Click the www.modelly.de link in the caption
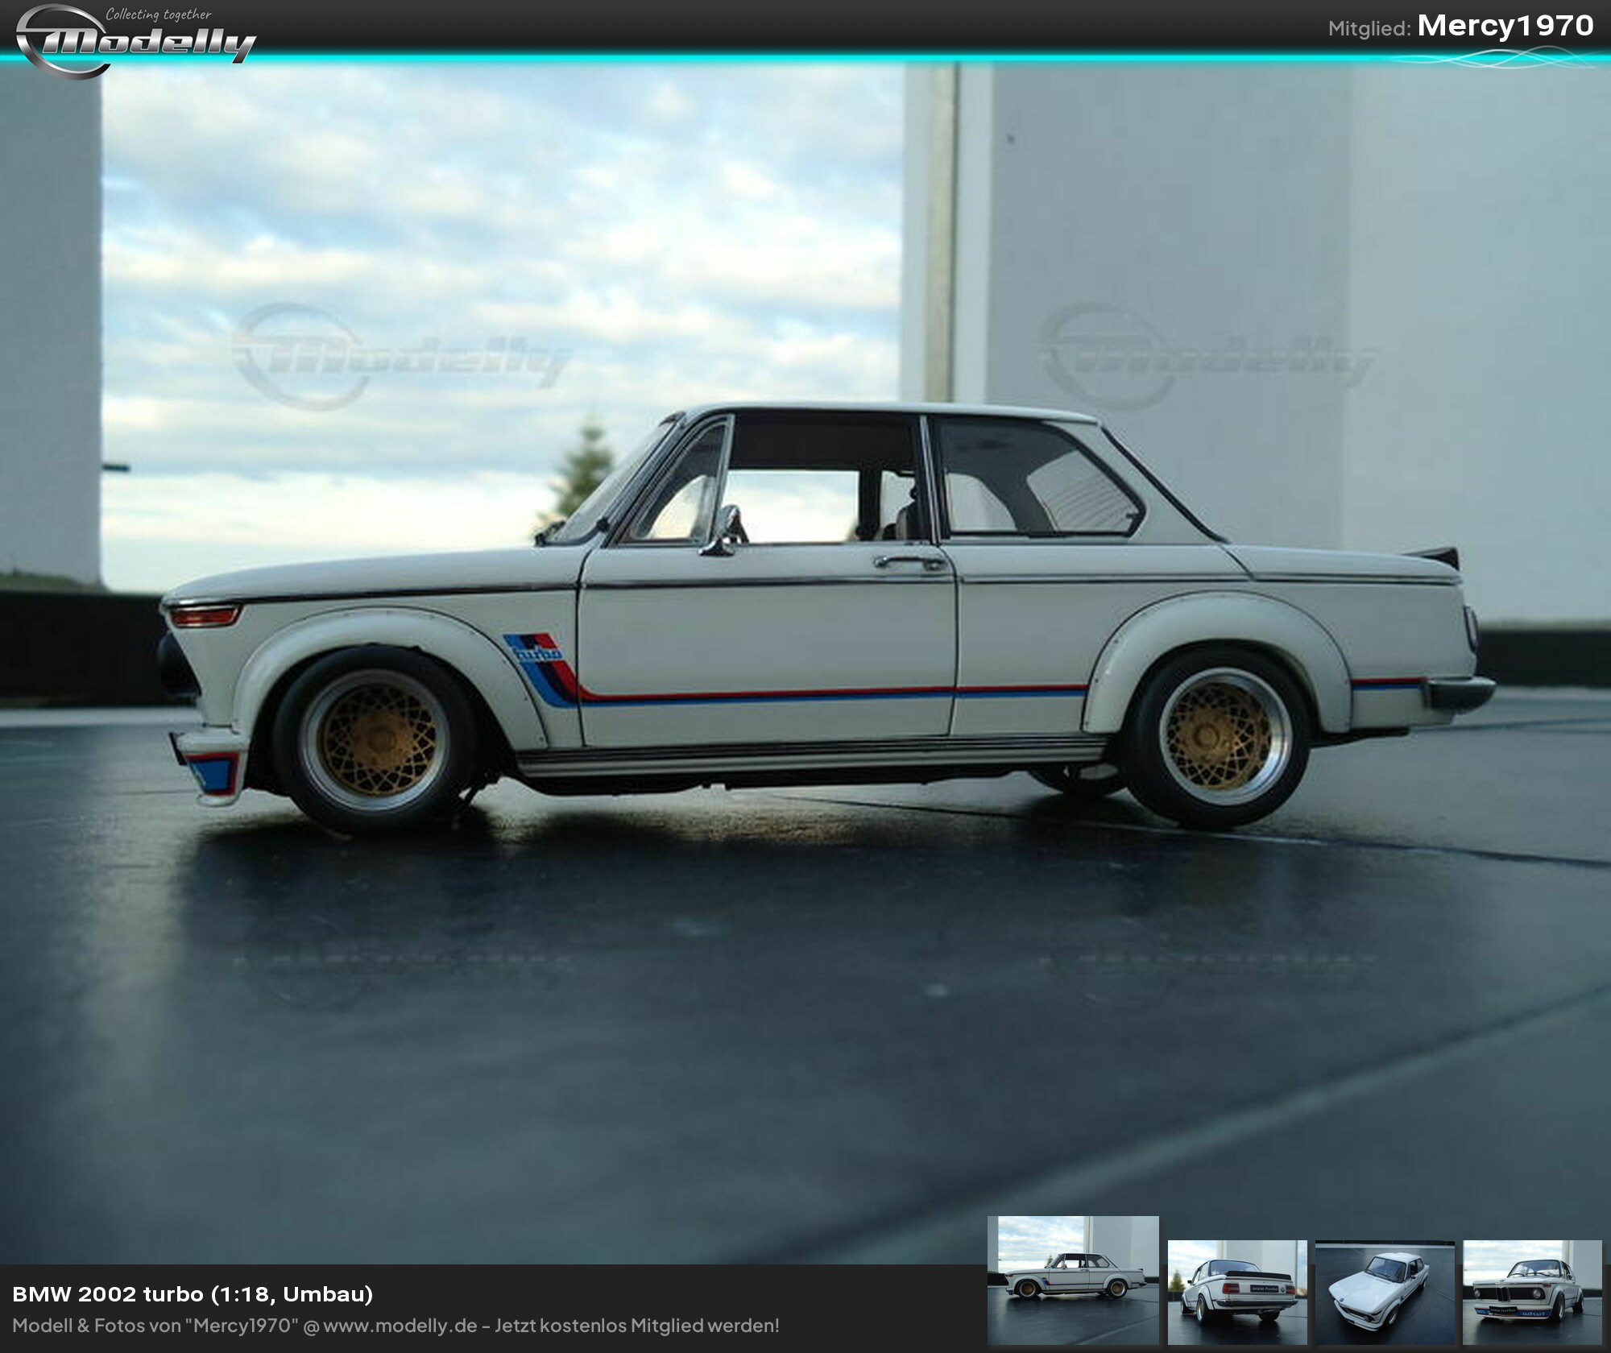The height and width of the screenshot is (1353, 1611). click(x=400, y=1326)
